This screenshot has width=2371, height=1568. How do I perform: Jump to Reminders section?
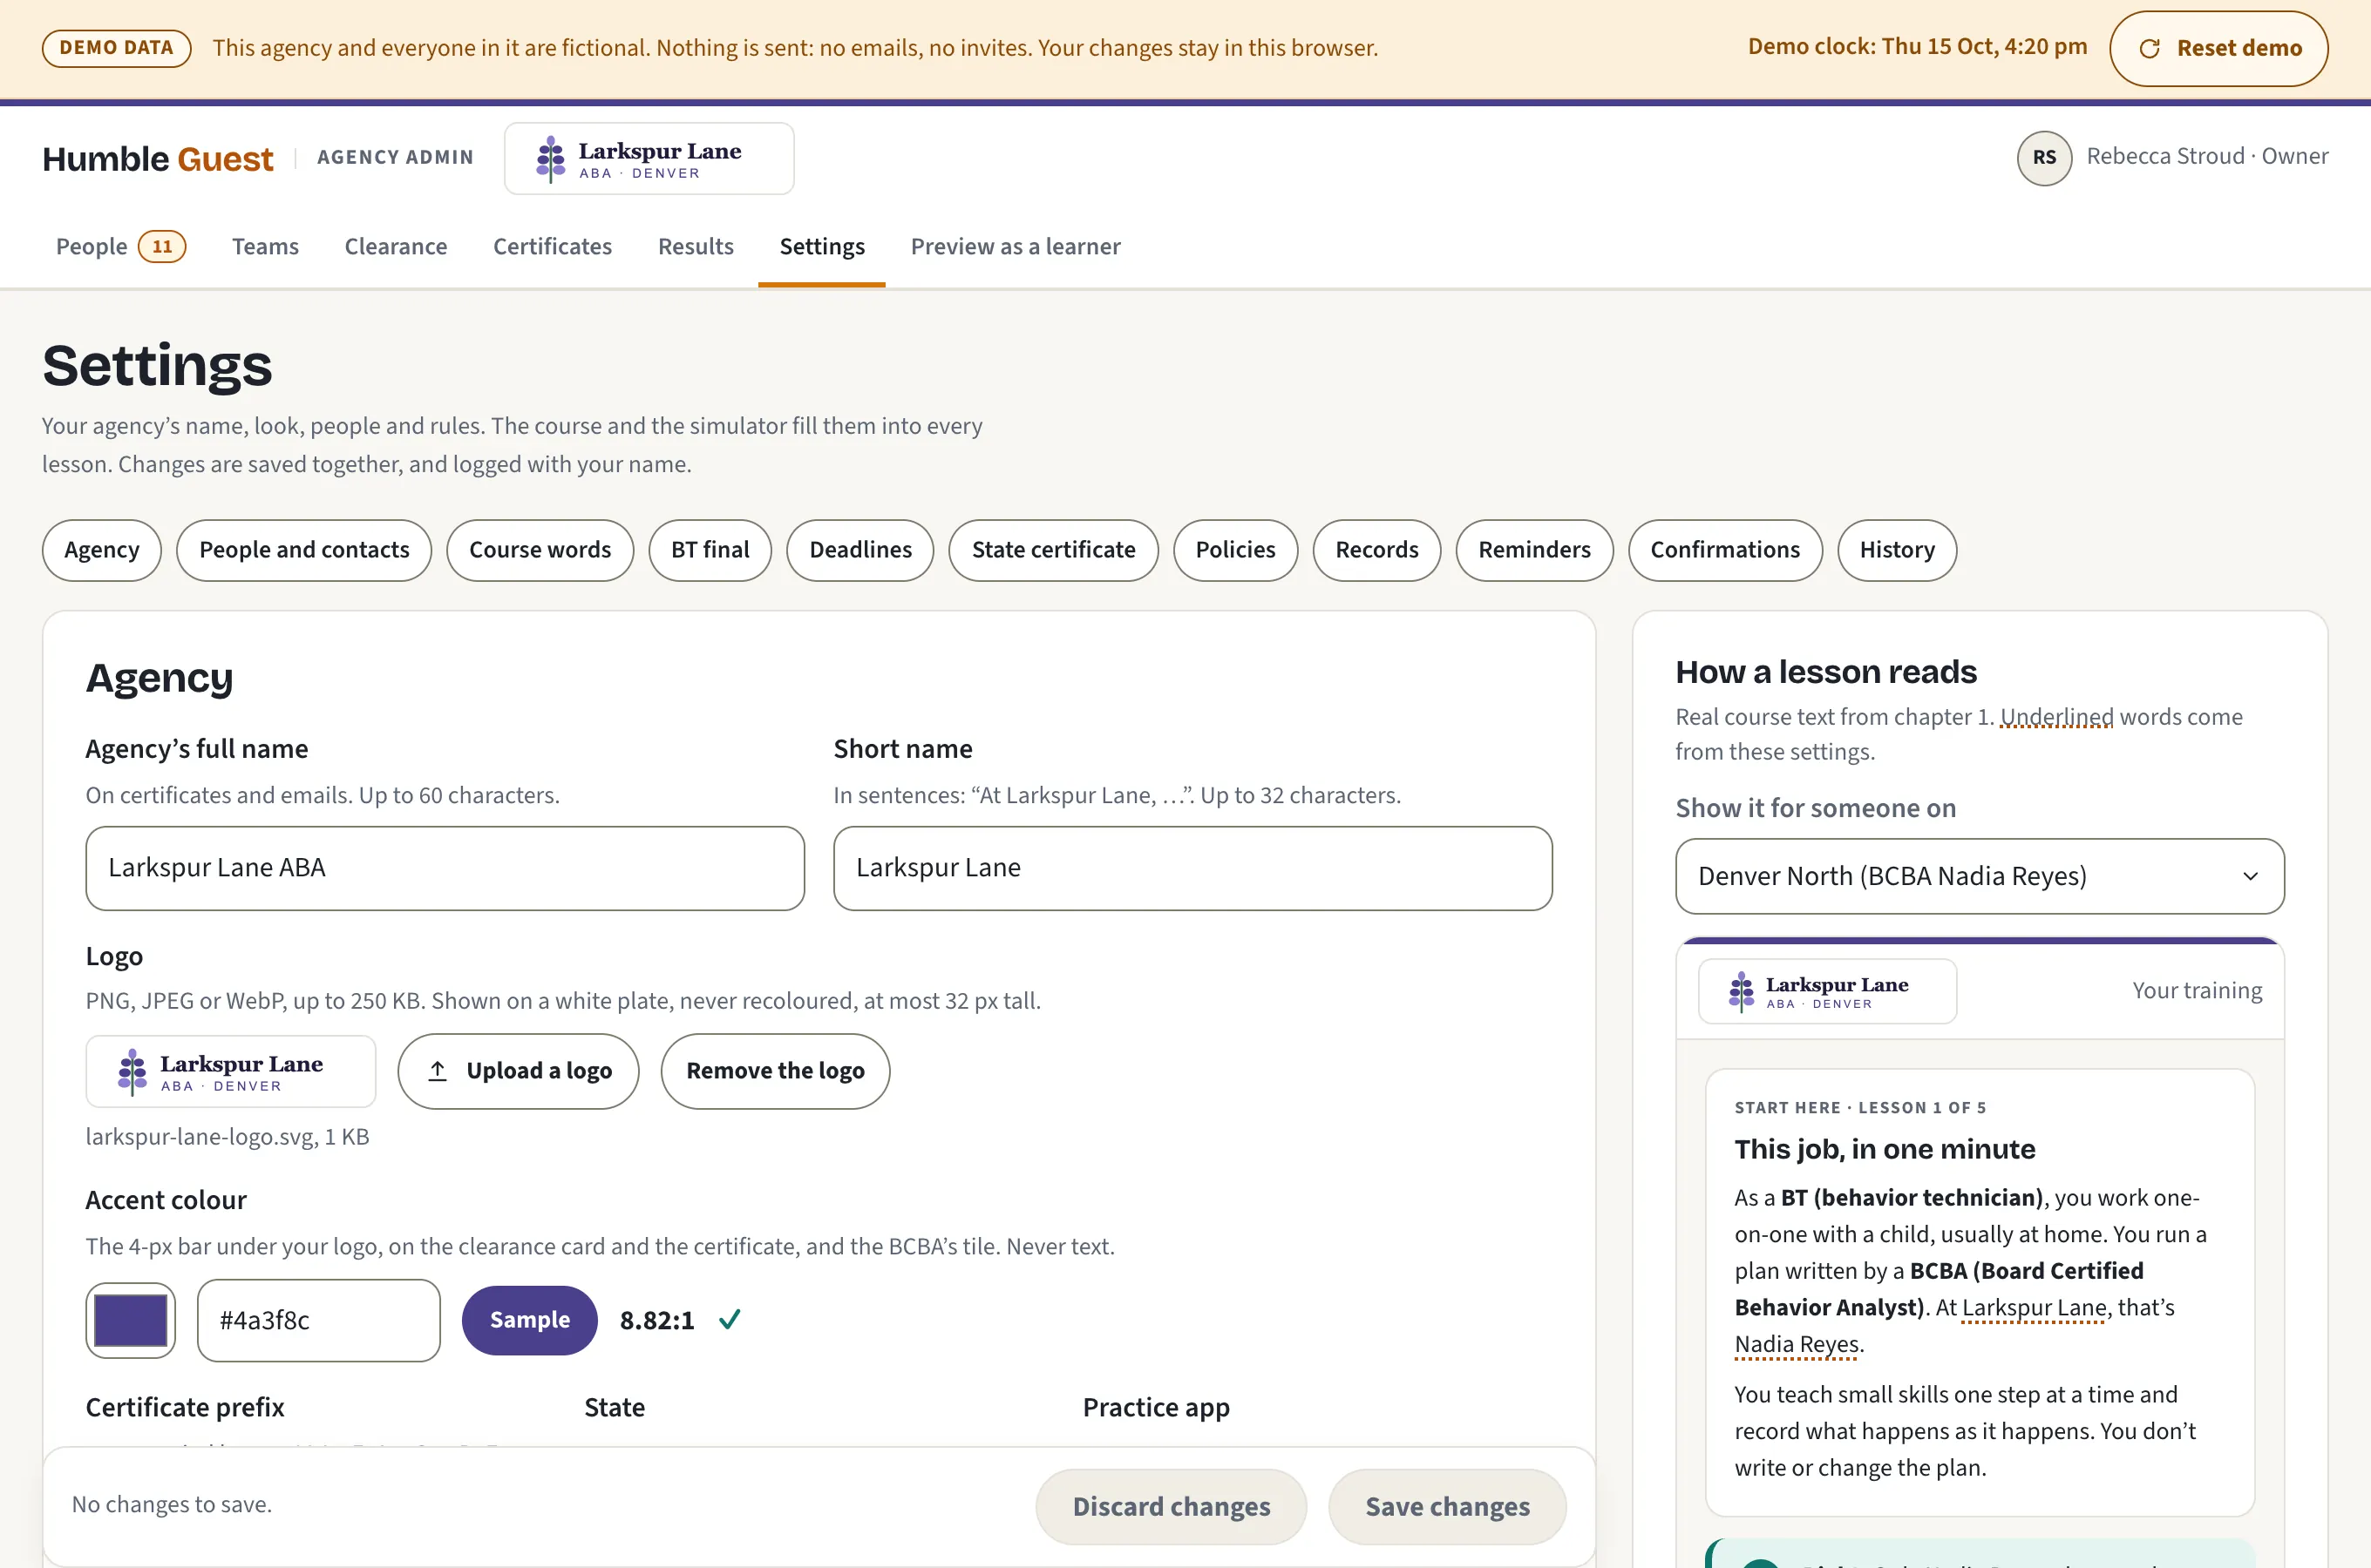pyautogui.click(x=1533, y=550)
